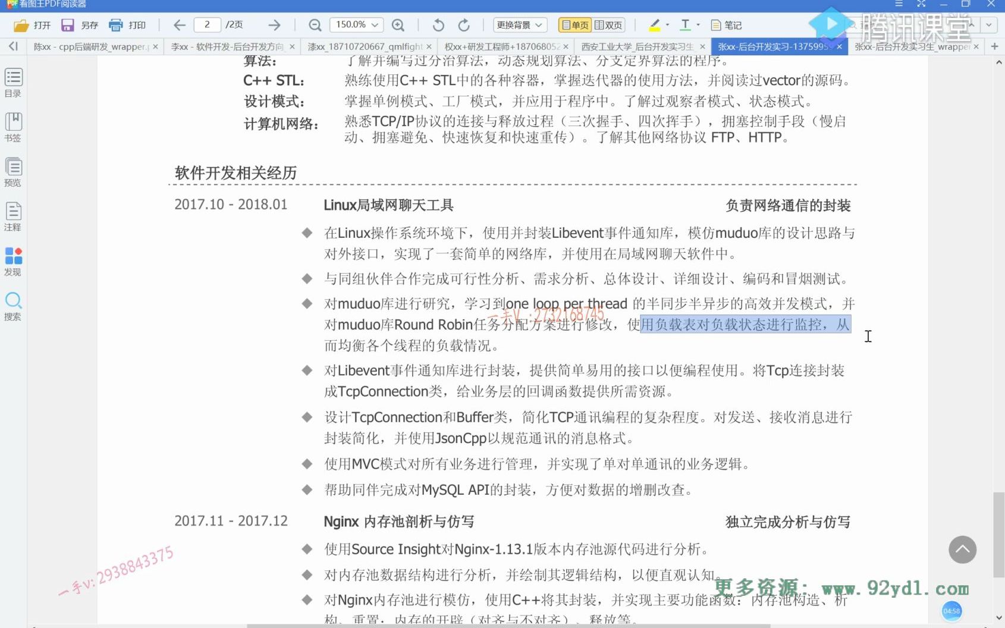Expand the text underline options arrow
1005x628 pixels.
[x=698, y=25]
